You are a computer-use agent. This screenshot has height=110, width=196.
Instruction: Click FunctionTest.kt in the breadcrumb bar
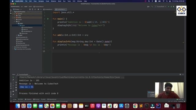pyautogui.click(x=39, y=6)
